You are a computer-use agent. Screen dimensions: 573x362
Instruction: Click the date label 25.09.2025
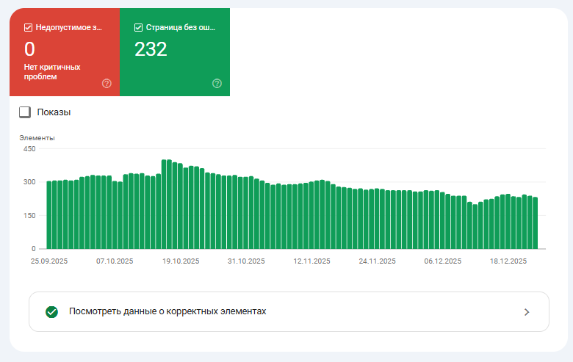click(49, 261)
